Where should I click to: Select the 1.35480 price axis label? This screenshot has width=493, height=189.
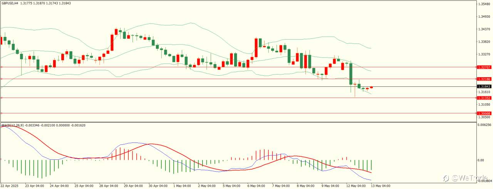coord(484,4)
